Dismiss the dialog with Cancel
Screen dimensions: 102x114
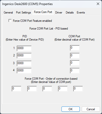[91, 109]
